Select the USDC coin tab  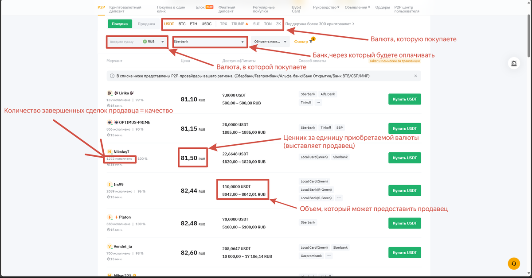[x=207, y=24]
